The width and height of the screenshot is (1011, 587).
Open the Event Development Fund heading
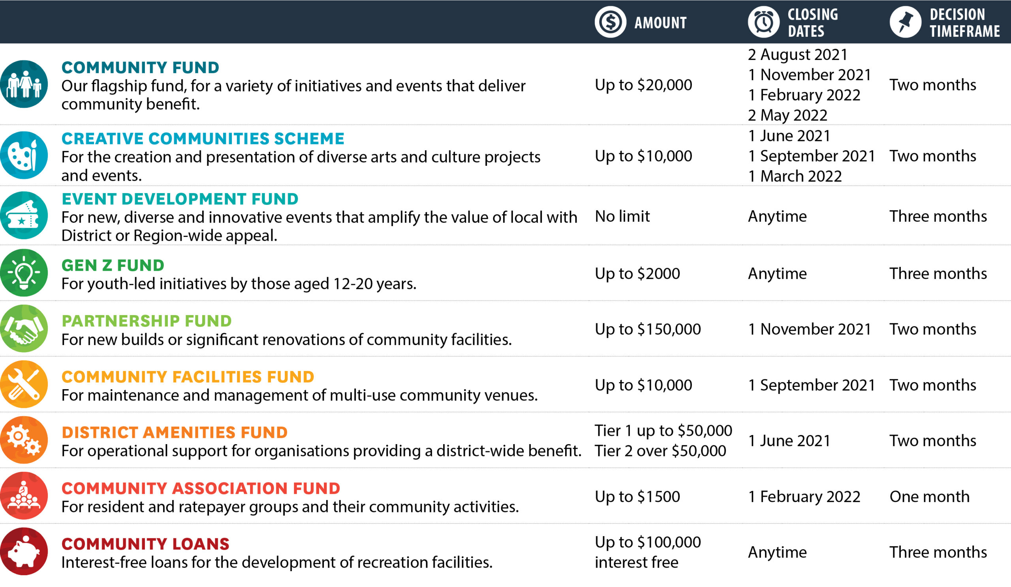point(180,199)
